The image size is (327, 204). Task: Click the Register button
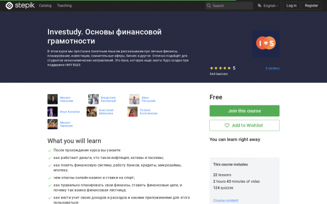click(x=311, y=5)
